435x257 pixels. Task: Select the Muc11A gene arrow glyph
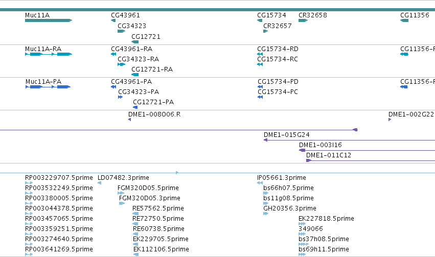(x=49, y=20)
